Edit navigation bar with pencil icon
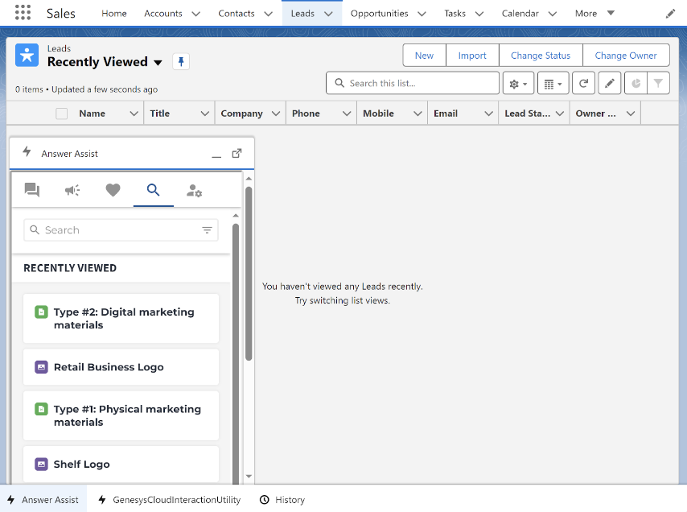The image size is (687, 512). coord(670,14)
